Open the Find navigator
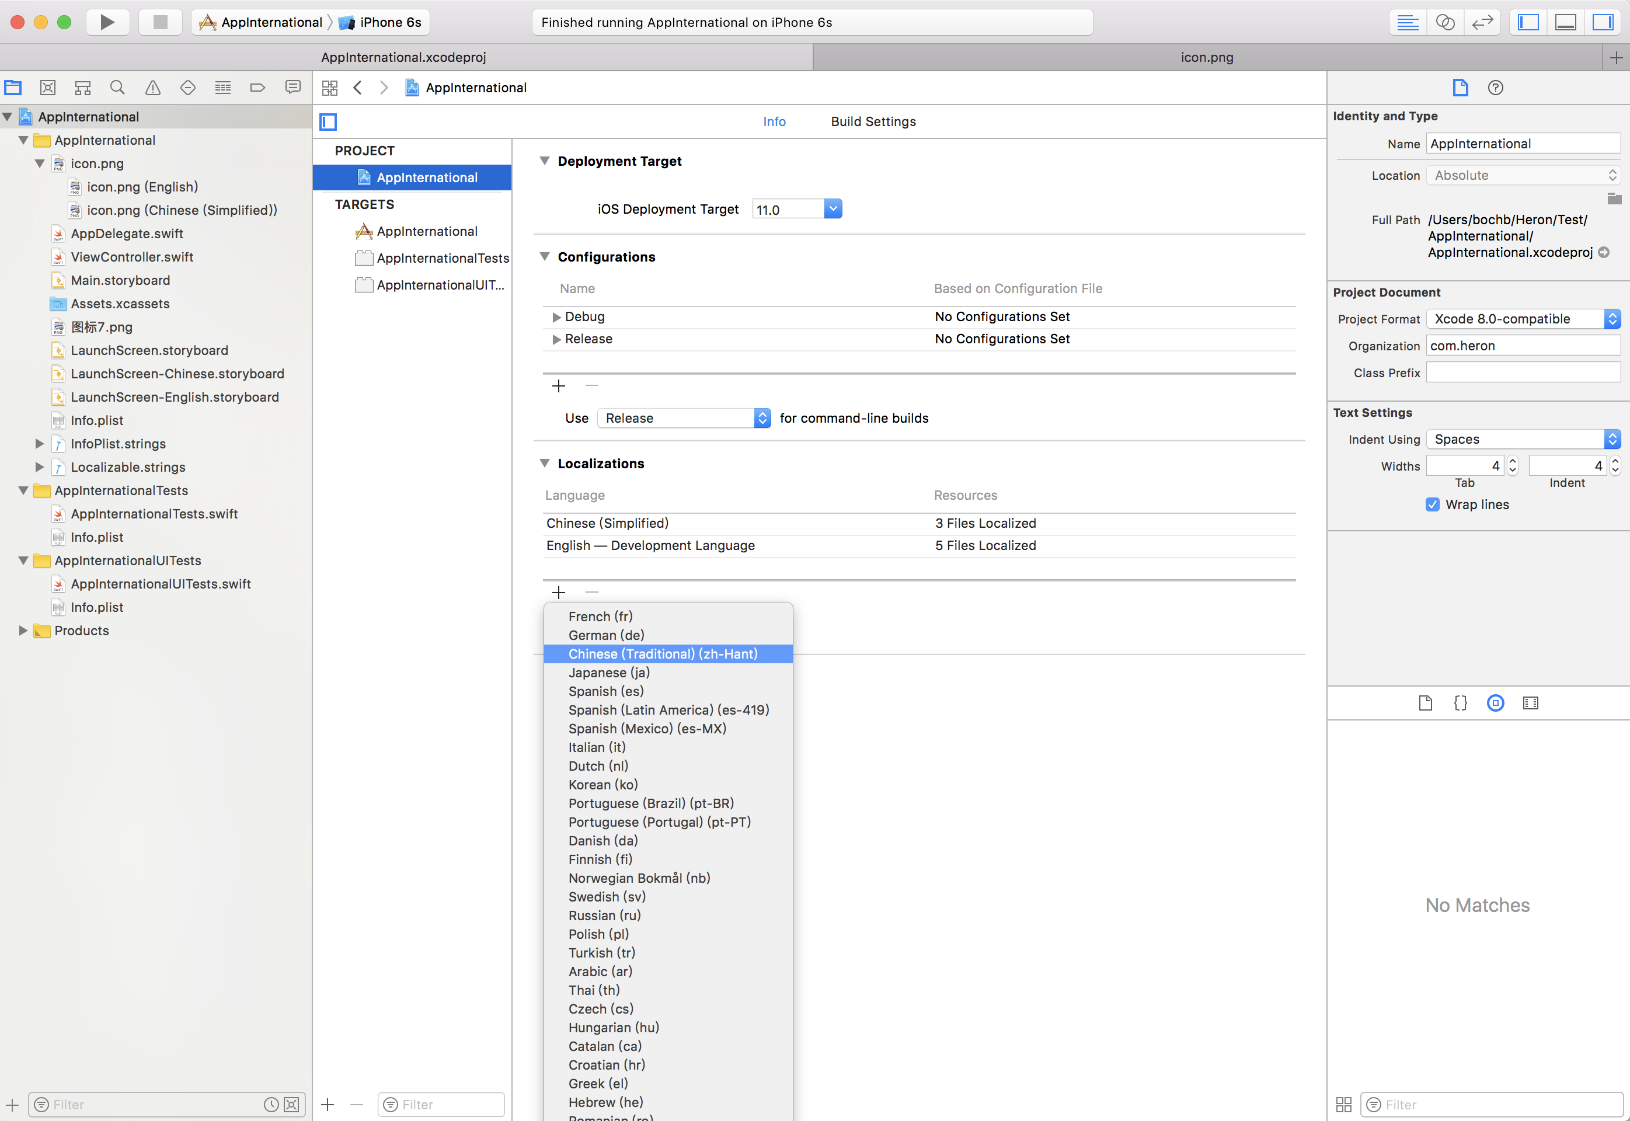 pos(118,88)
